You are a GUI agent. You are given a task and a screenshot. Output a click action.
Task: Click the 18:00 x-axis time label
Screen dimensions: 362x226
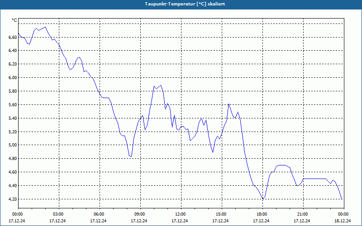(x=261, y=214)
